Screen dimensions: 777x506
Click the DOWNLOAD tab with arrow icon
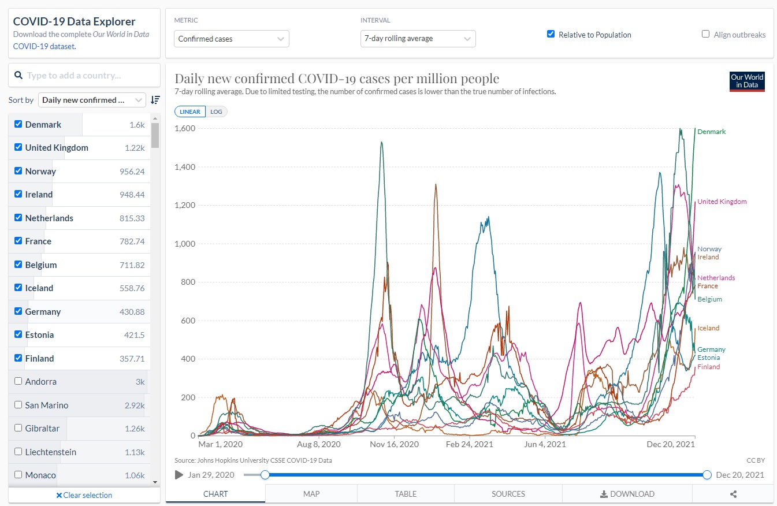coord(627,494)
